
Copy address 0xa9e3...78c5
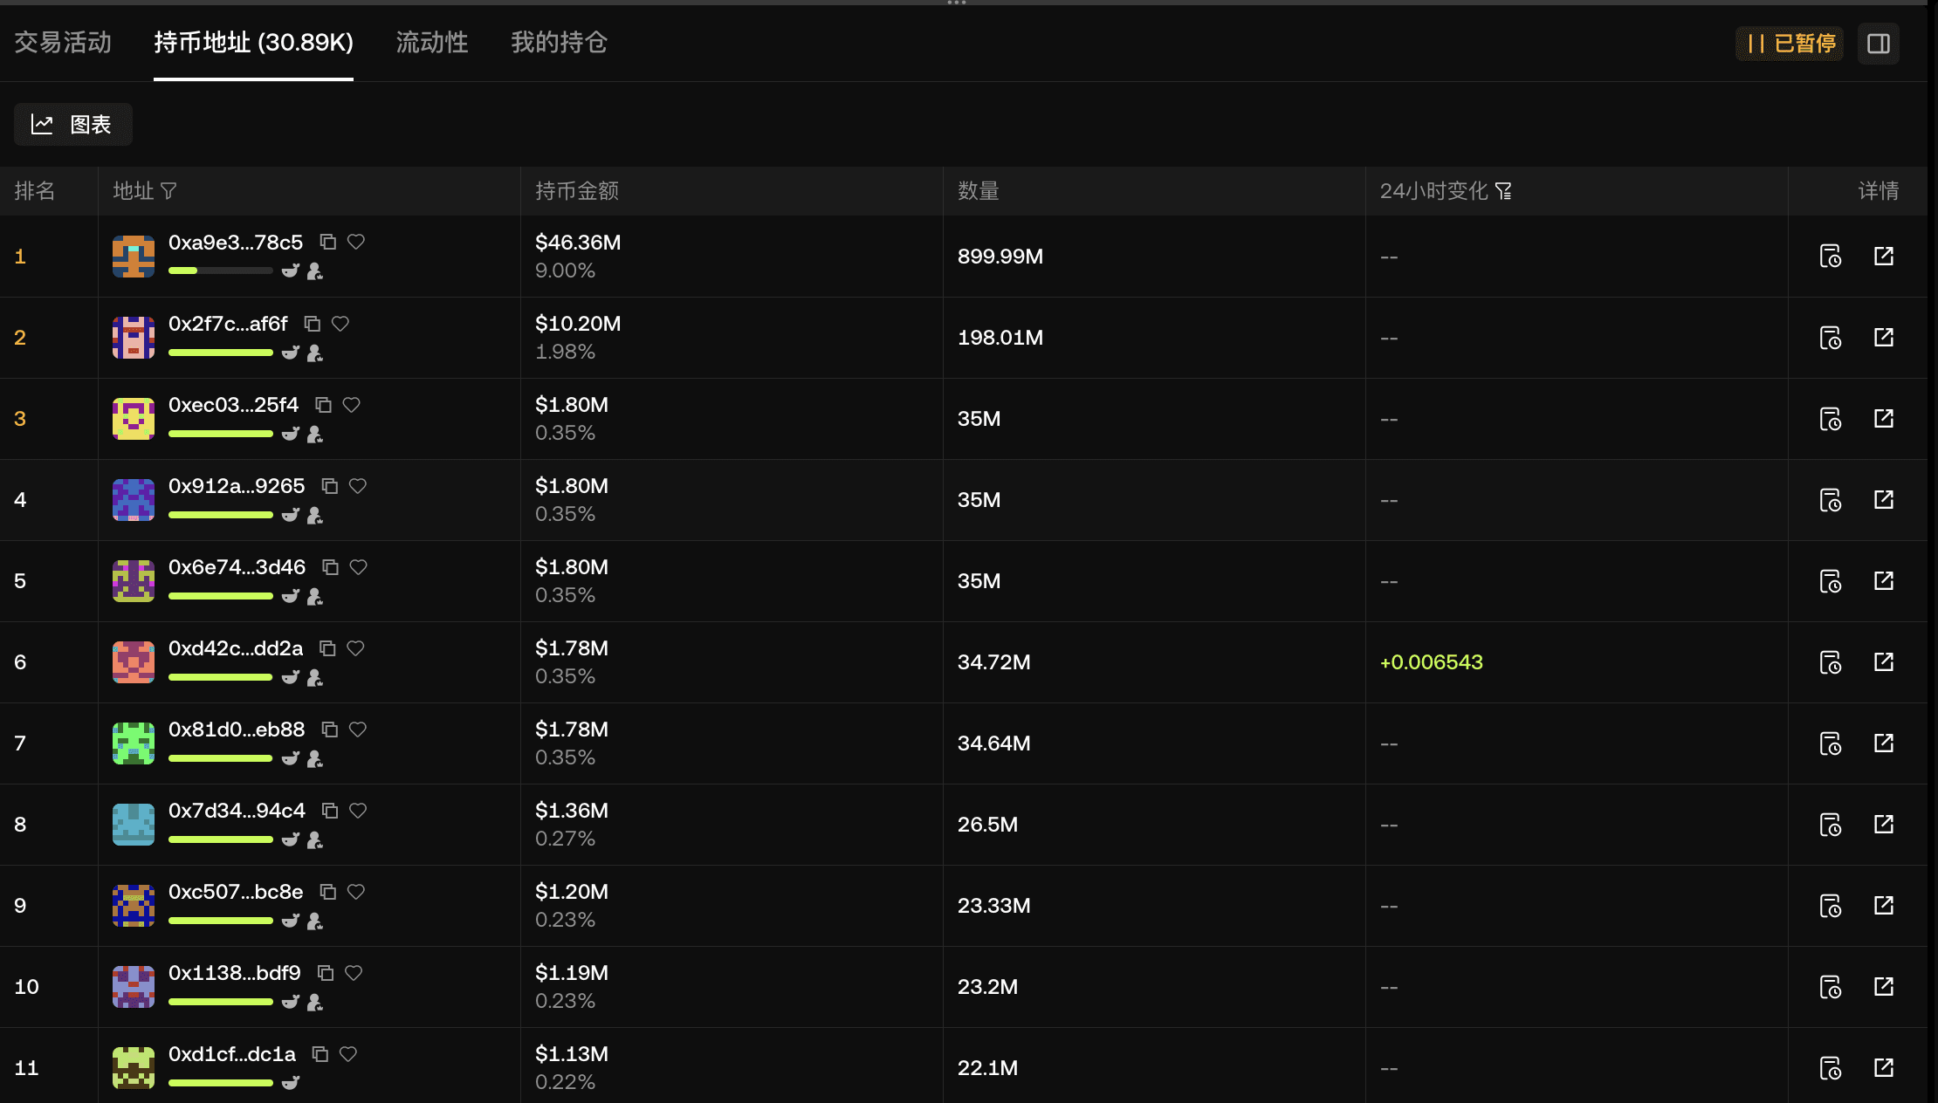coord(328,242)
